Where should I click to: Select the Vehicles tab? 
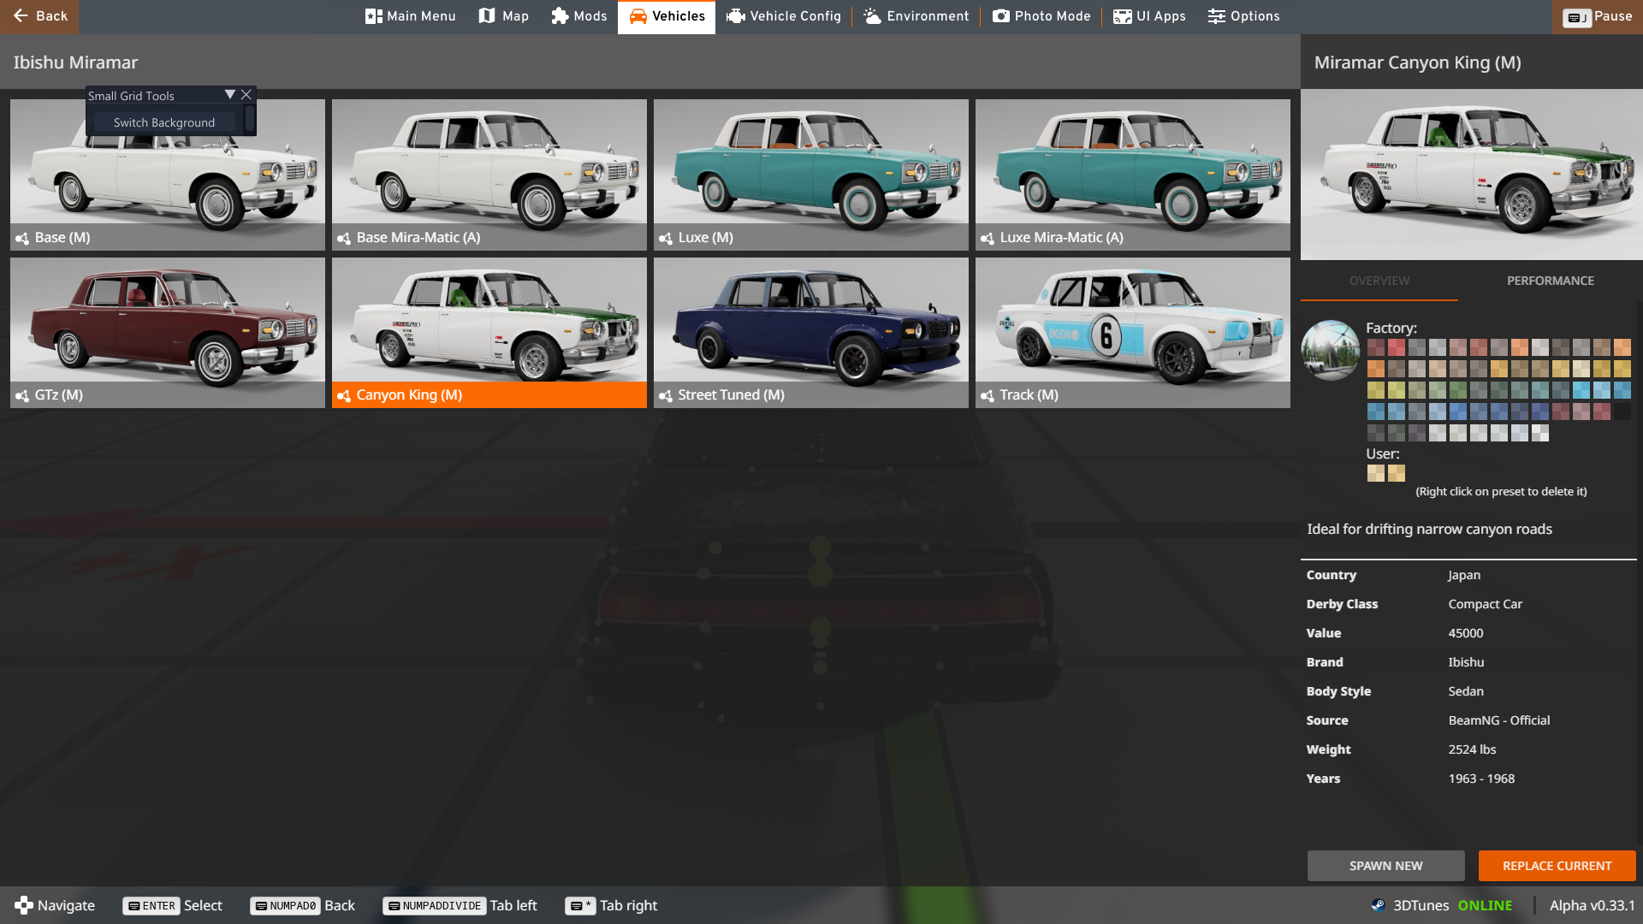pyautogui.click(x=667, y=16)
